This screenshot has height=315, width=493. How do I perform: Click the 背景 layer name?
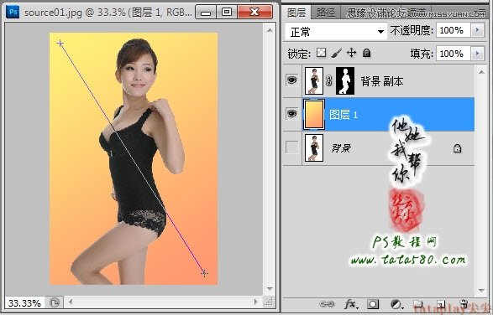click(341, 147)
